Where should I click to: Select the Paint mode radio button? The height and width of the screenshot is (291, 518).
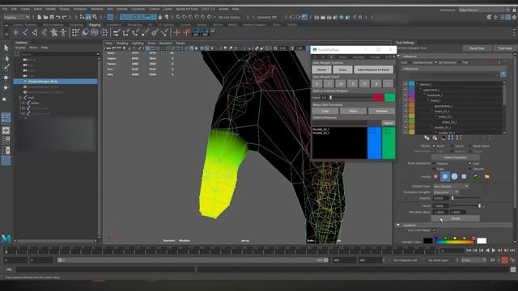coord(434,145)
